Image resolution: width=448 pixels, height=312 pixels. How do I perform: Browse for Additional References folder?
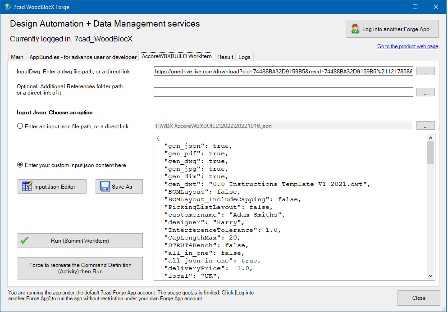click(425, 92)
